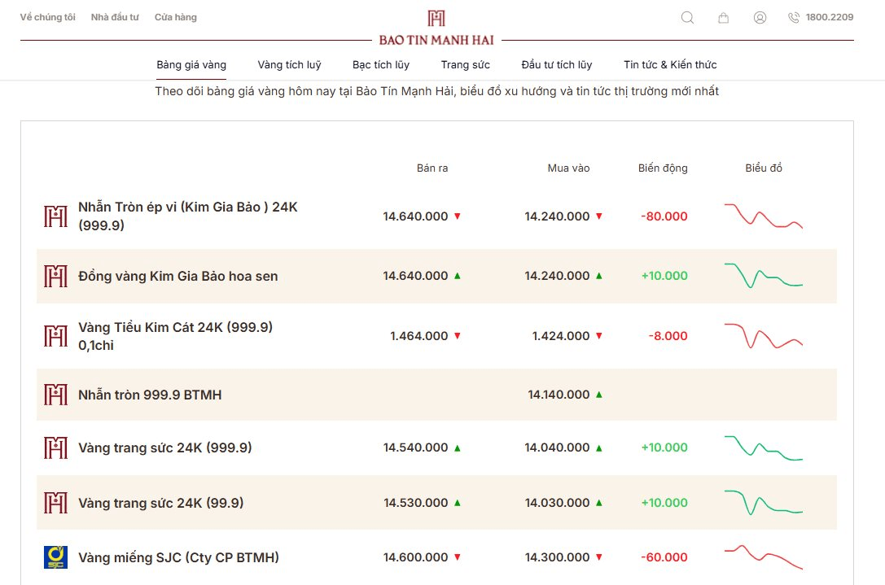Switch to the Vàng tích luỹ tab
Viewport: 885px width, 585px height.
289,65
